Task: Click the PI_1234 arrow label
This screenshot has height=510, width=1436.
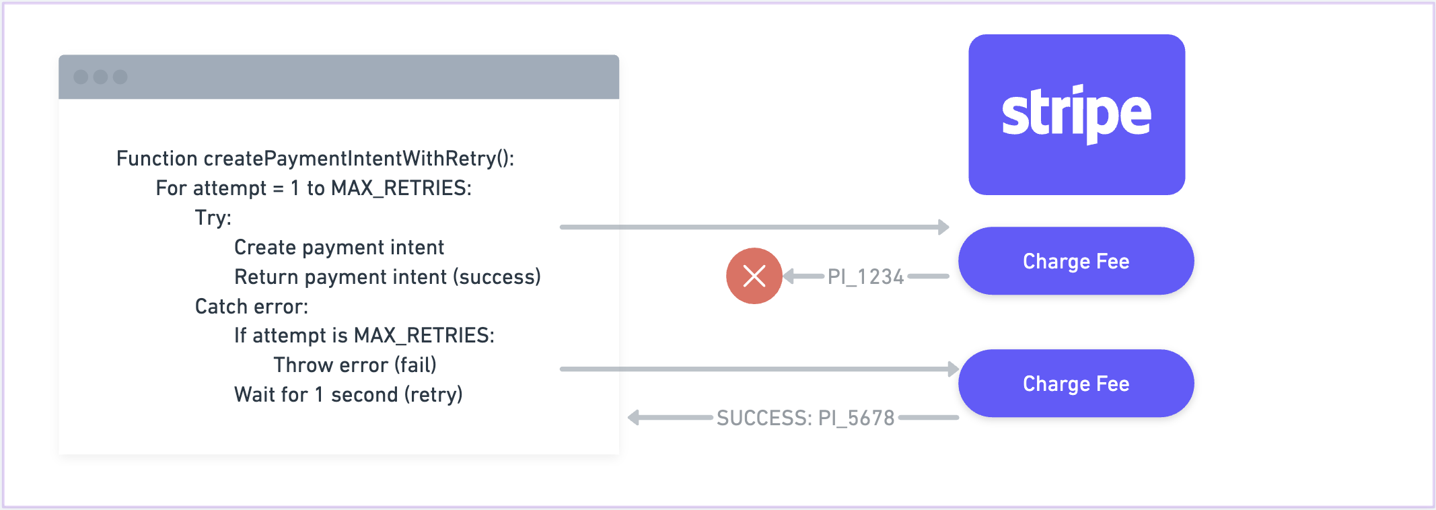Action: pos(865,277)
